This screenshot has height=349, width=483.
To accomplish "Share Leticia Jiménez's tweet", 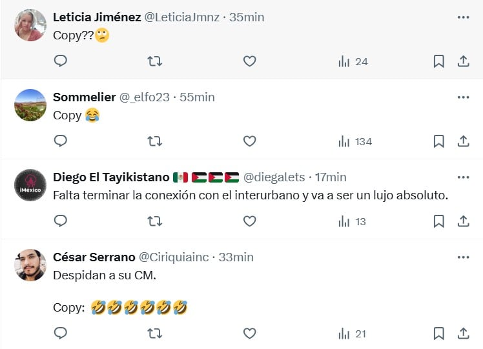I will click(x=463, y=61).
